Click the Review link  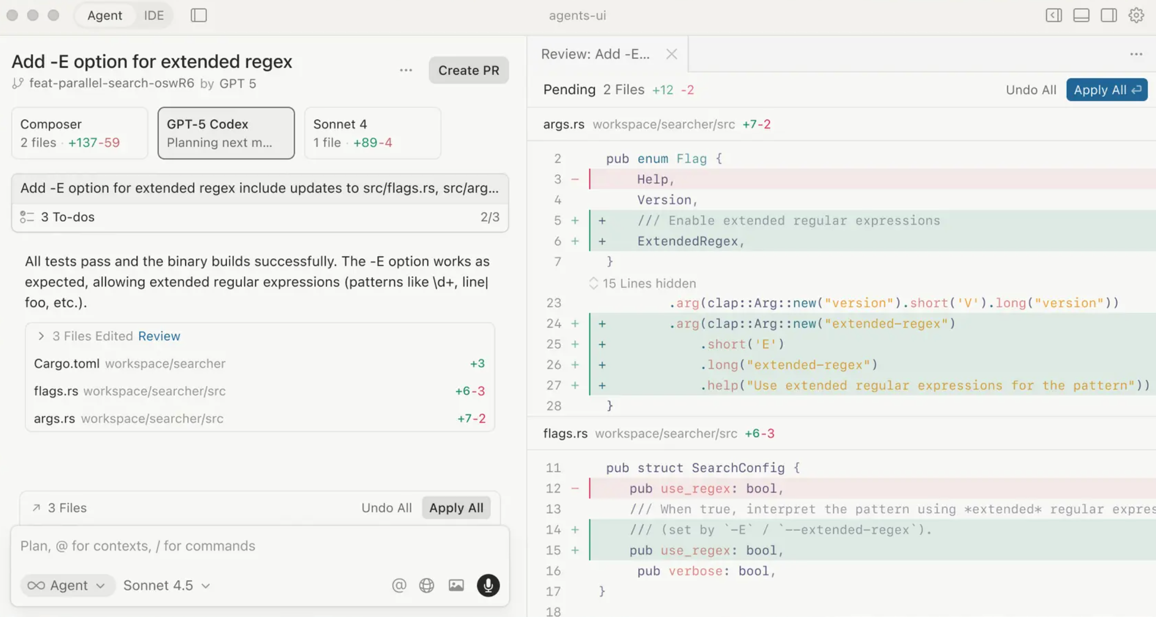point(159,336)
